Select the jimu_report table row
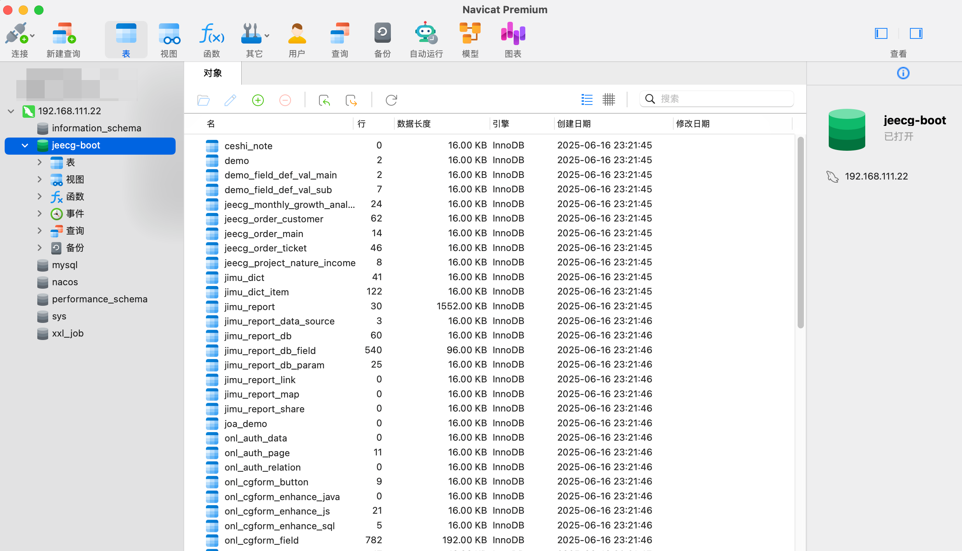962x551 pixels. pyautogui.click(x=249, y=307)
